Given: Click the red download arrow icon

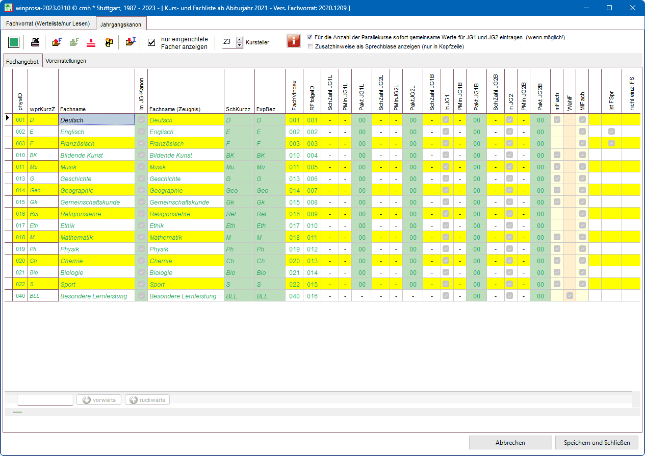Looking at the screenshot, I should click(91, 42).
